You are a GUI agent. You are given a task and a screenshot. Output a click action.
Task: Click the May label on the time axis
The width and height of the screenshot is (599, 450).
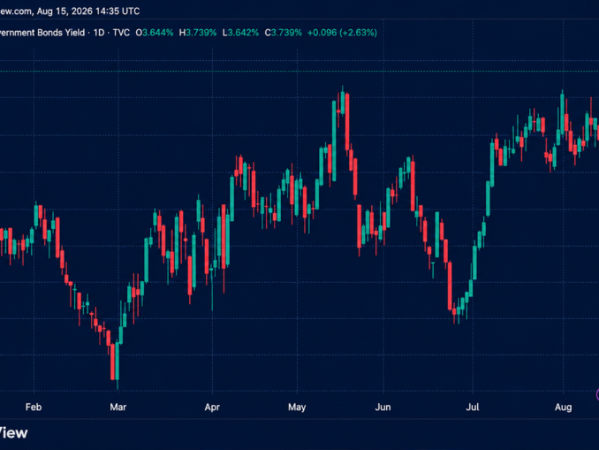297,408
